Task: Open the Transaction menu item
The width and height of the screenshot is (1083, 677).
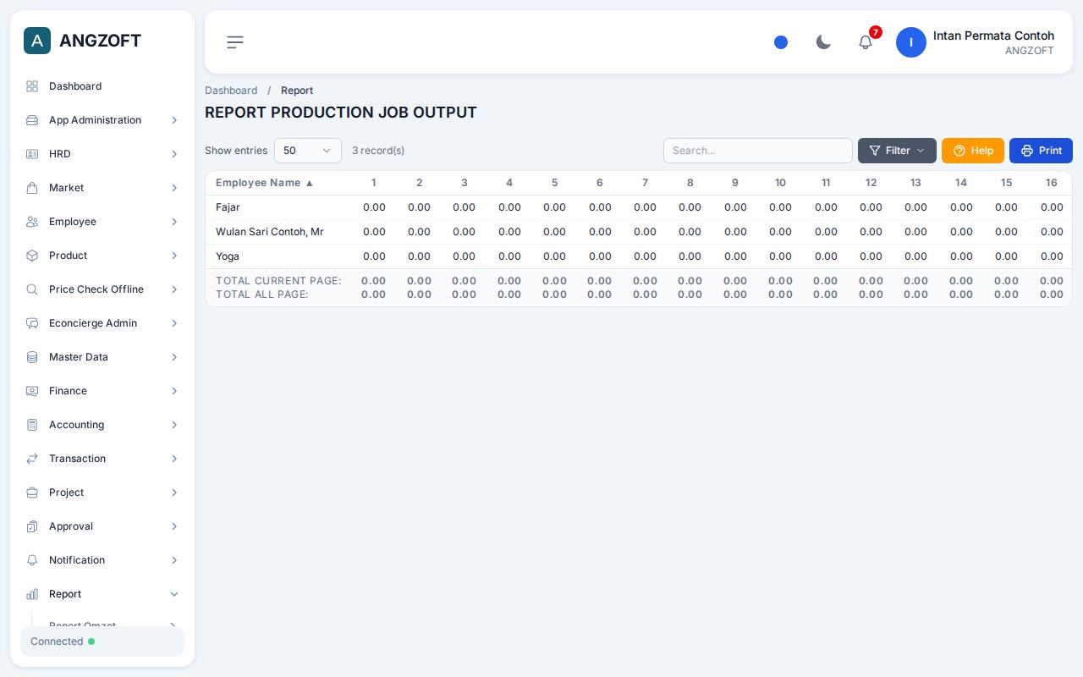Action: [x=102, y=459]
